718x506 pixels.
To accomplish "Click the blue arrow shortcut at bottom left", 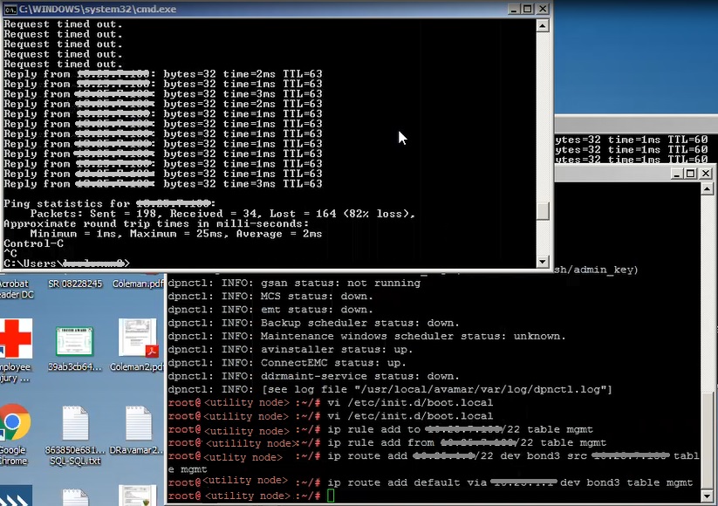I will [16, 497].
